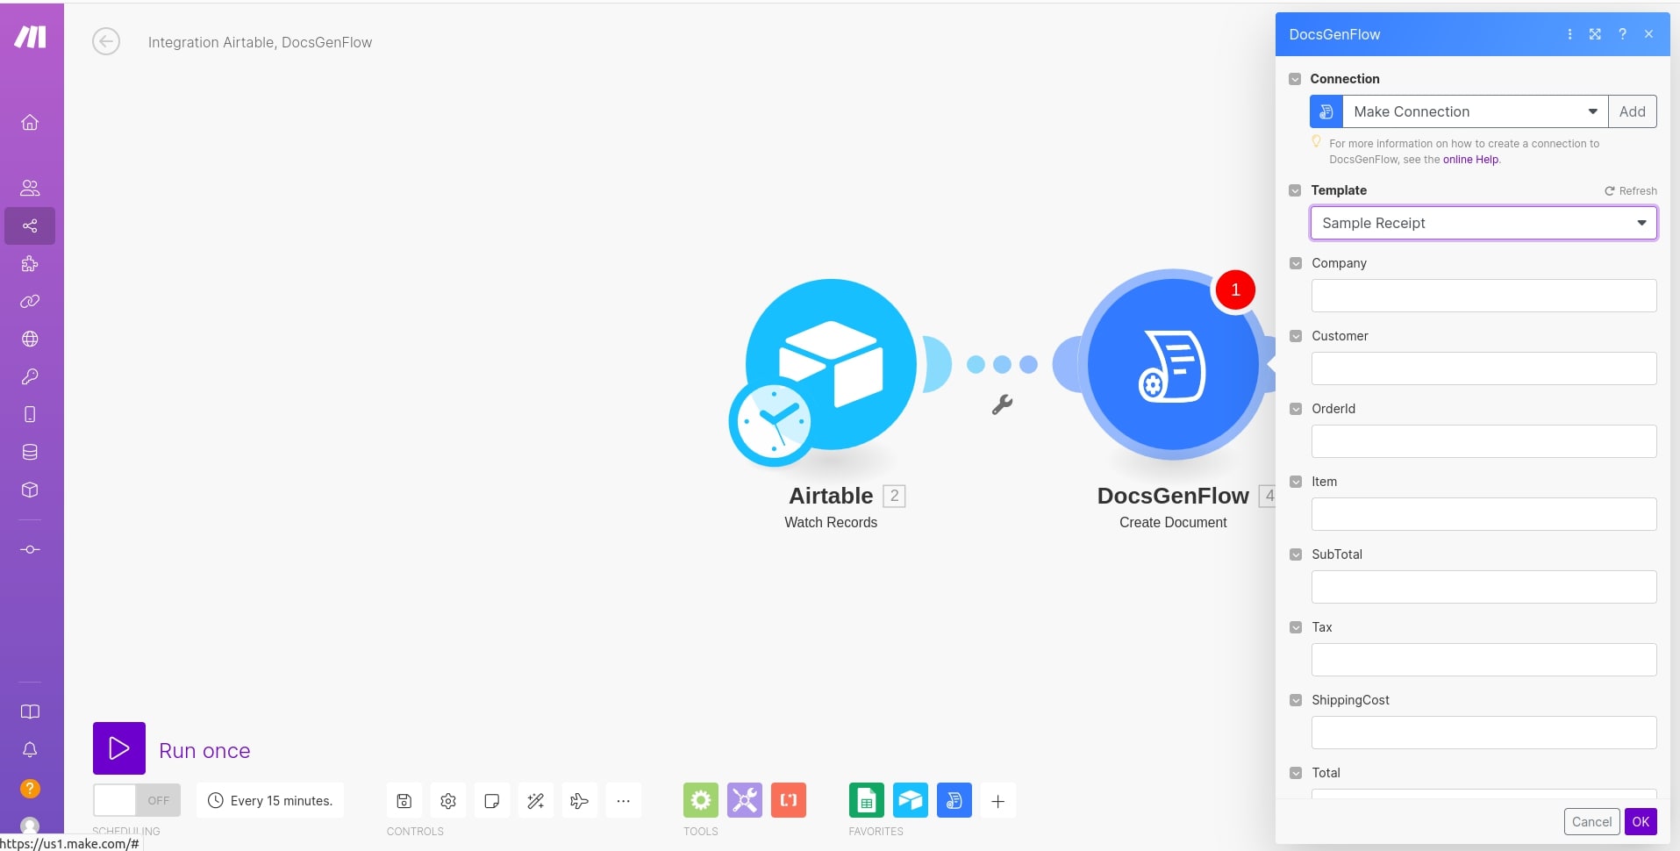Cancel the module configuration
Screen dimensions: 1680x851
click(1591, 822)
